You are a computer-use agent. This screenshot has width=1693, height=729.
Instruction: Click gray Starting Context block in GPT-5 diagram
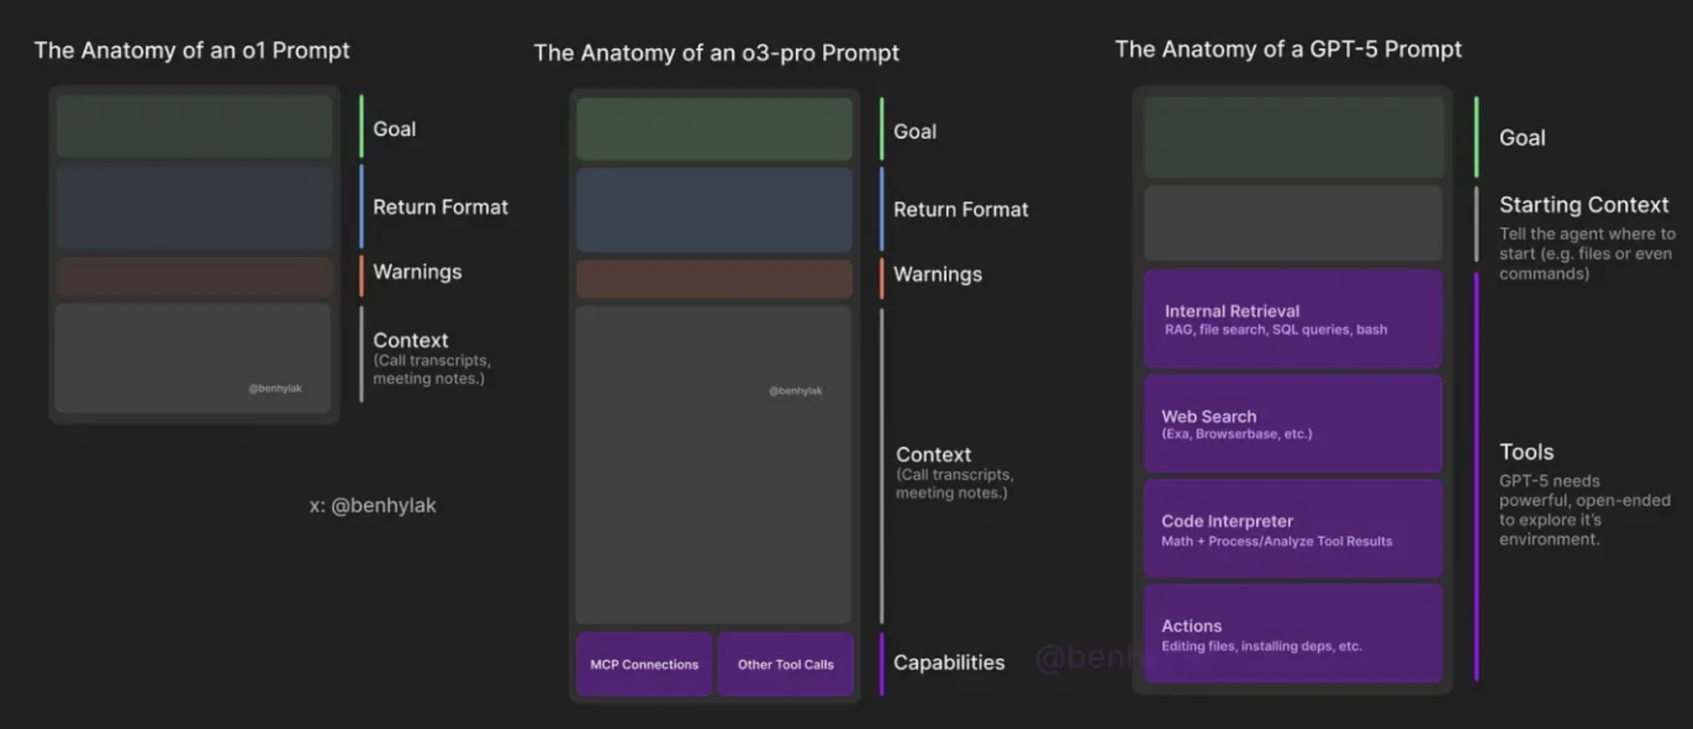pyautogui.click(x=1292, y=223)
